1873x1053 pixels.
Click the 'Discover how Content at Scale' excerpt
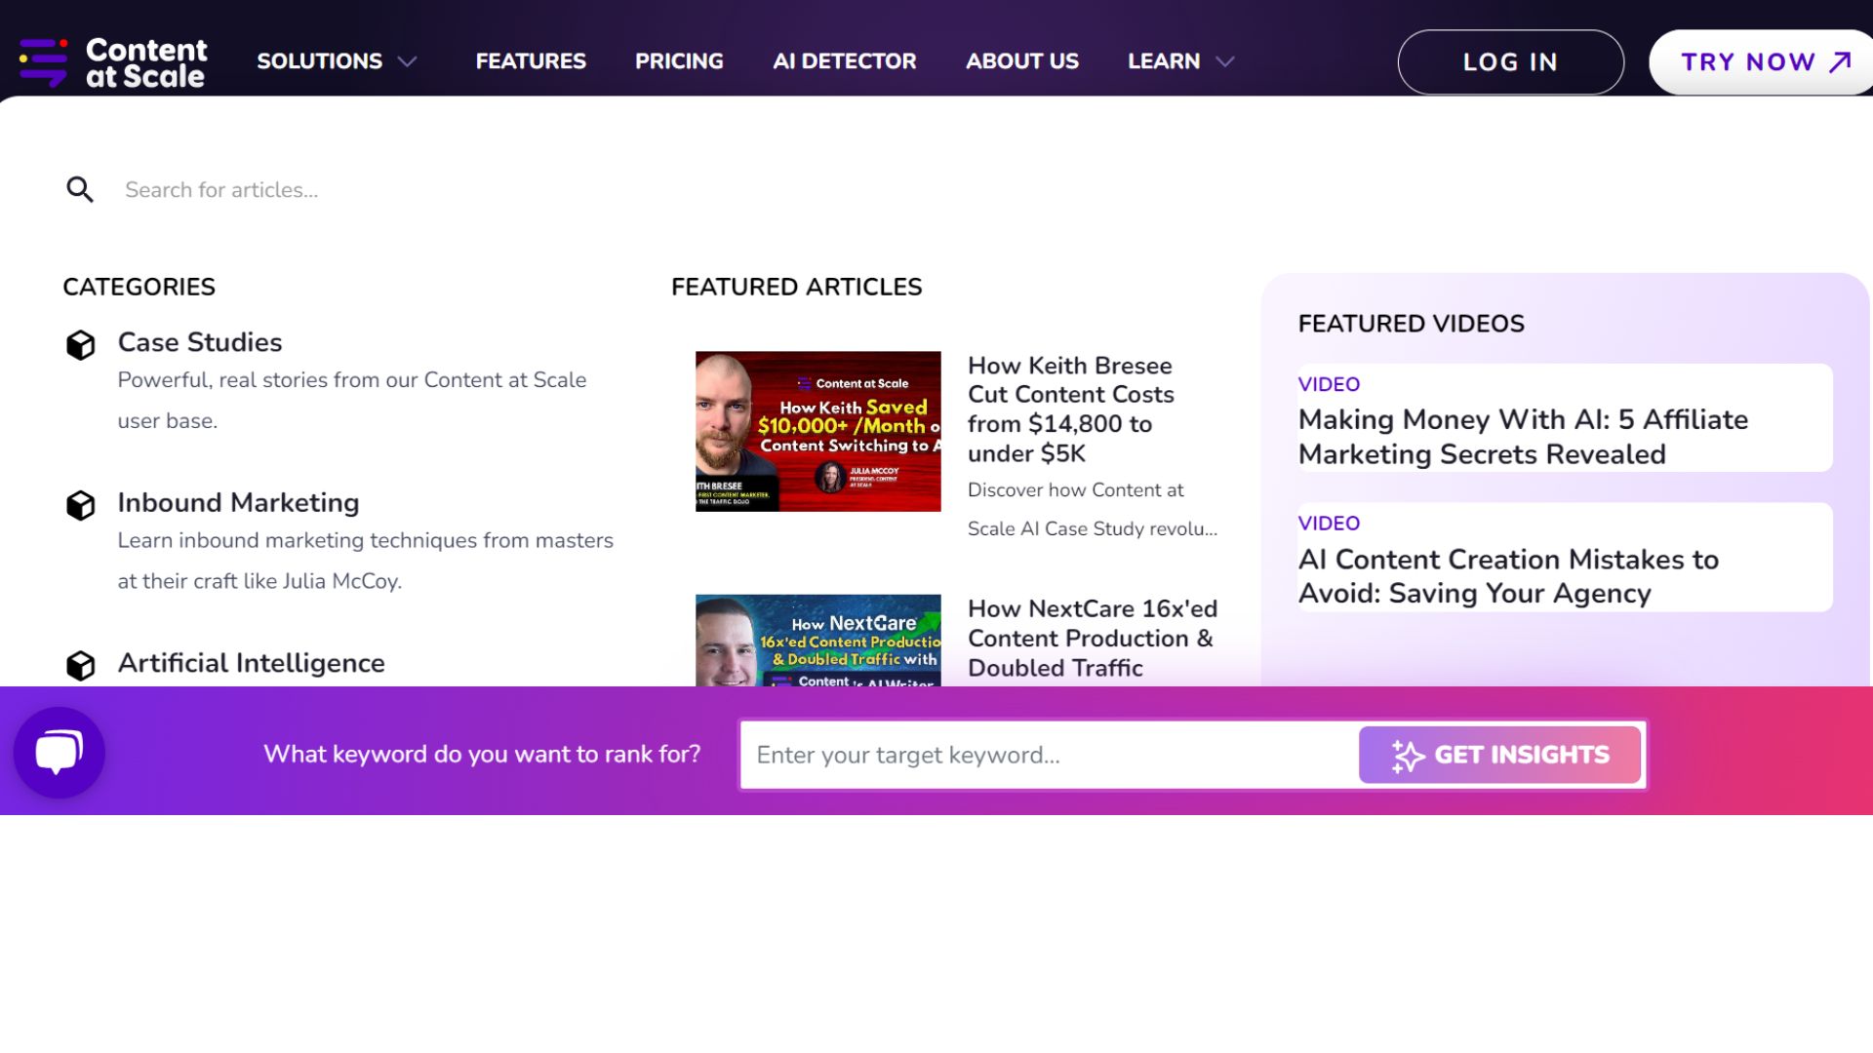coord(1093,509)
